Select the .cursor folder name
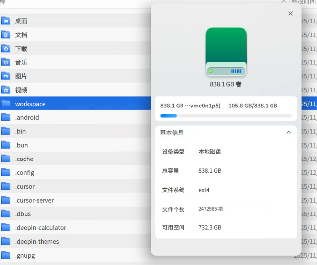 tap(25, 186)
